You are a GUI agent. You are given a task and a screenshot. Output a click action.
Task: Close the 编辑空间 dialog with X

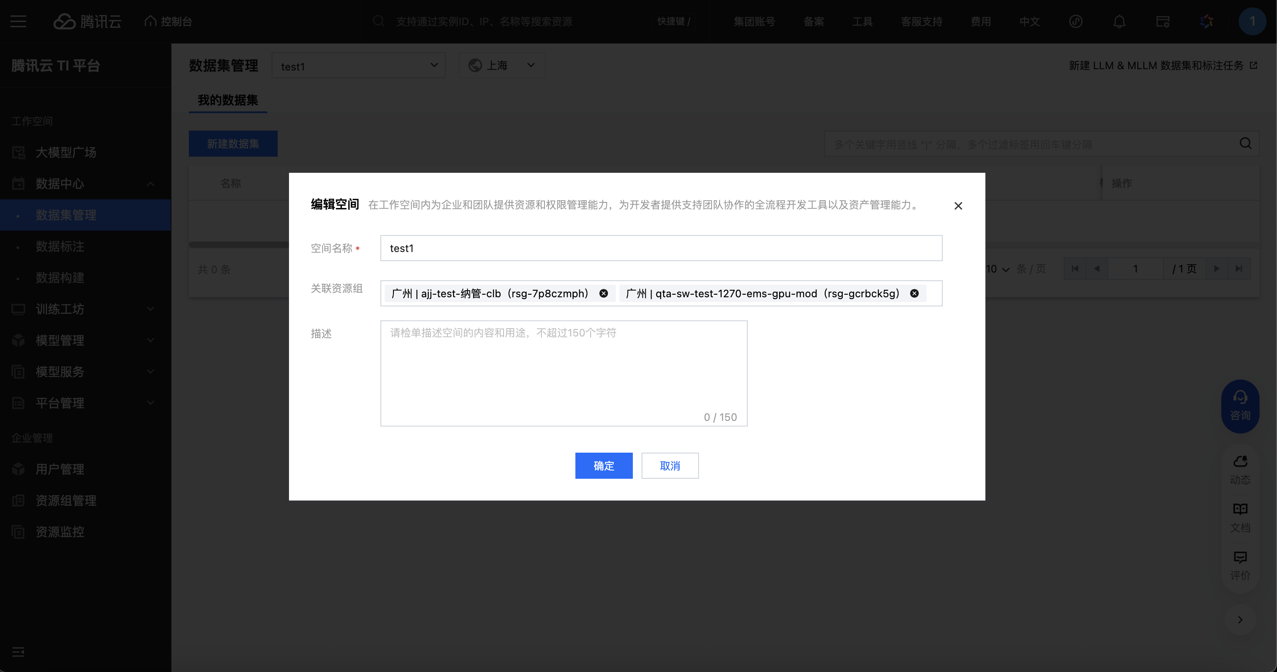958,206
